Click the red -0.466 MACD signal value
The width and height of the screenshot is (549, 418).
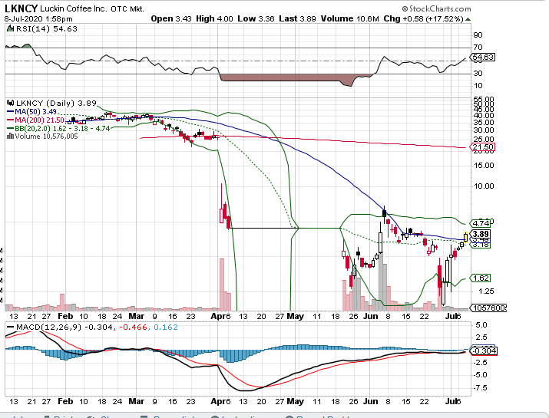pyautogui.click(x=133, y=327)
